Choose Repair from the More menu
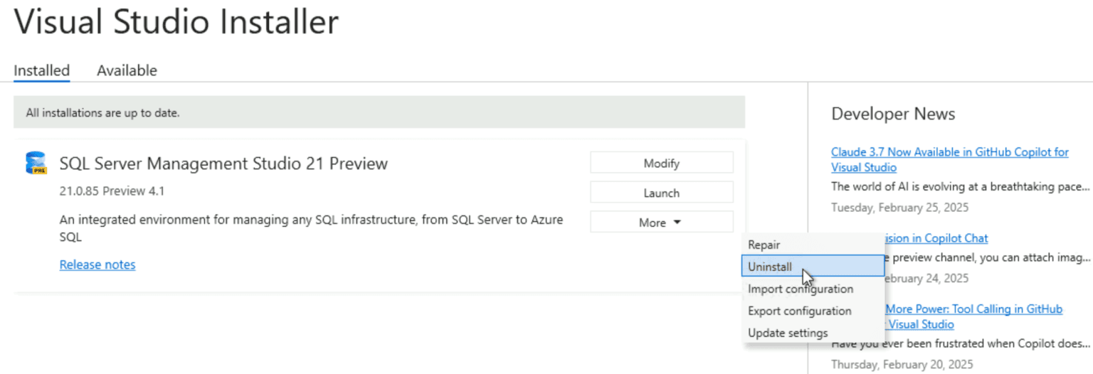 click(764, 245)
